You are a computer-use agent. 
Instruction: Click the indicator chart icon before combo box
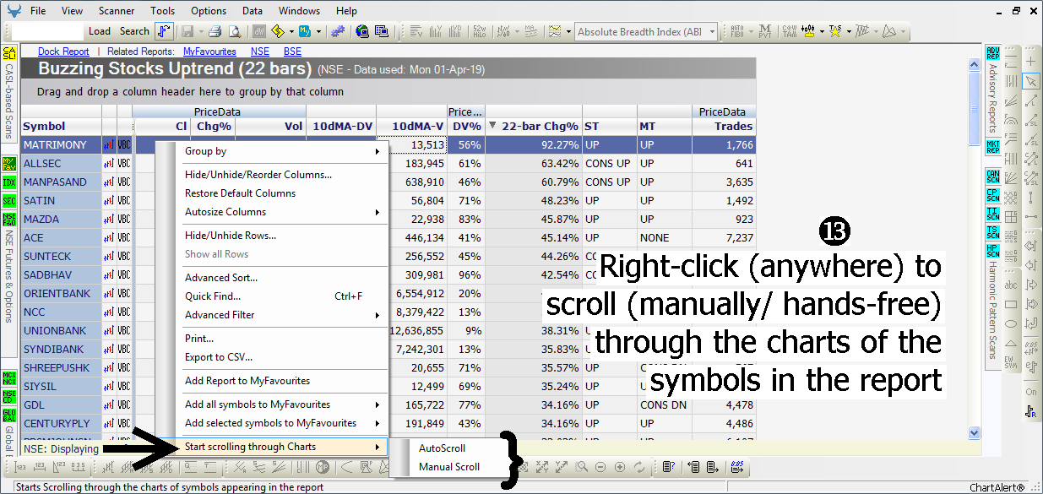coord(555,31)
